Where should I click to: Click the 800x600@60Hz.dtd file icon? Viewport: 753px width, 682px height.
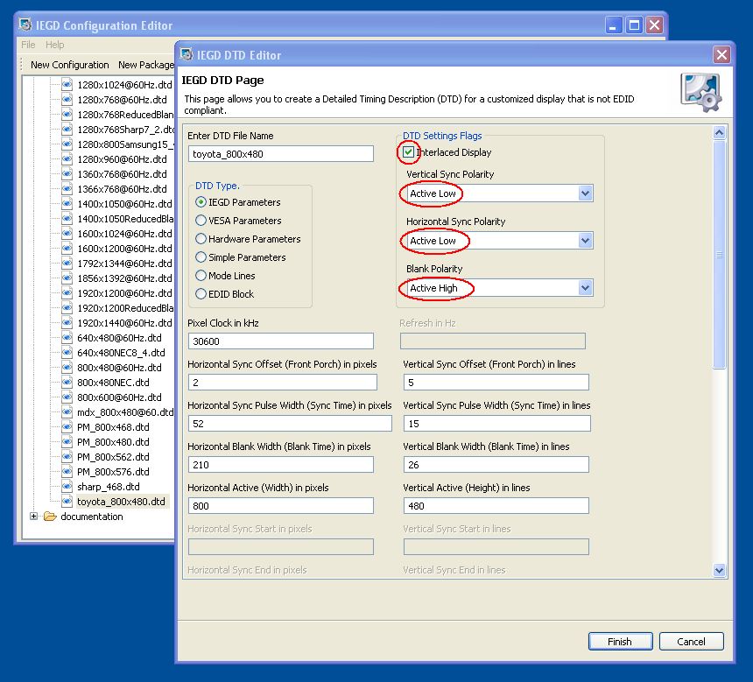click(67, 397)
